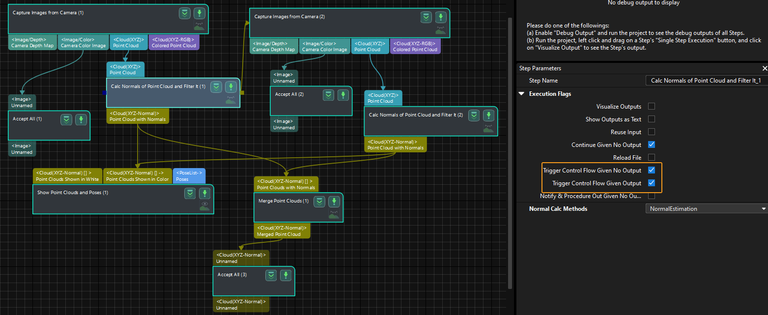Viewport: 768px width, 315px height.
Task: Select the Colored Point Cloud port of Camera (1)
Action: pyautogui.click(x=174, y=42)
